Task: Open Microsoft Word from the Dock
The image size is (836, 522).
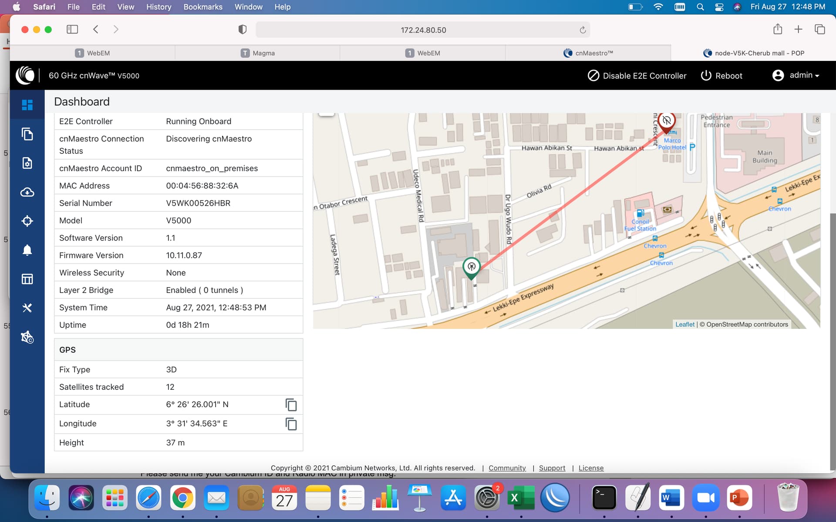Action: coord(671,497)
